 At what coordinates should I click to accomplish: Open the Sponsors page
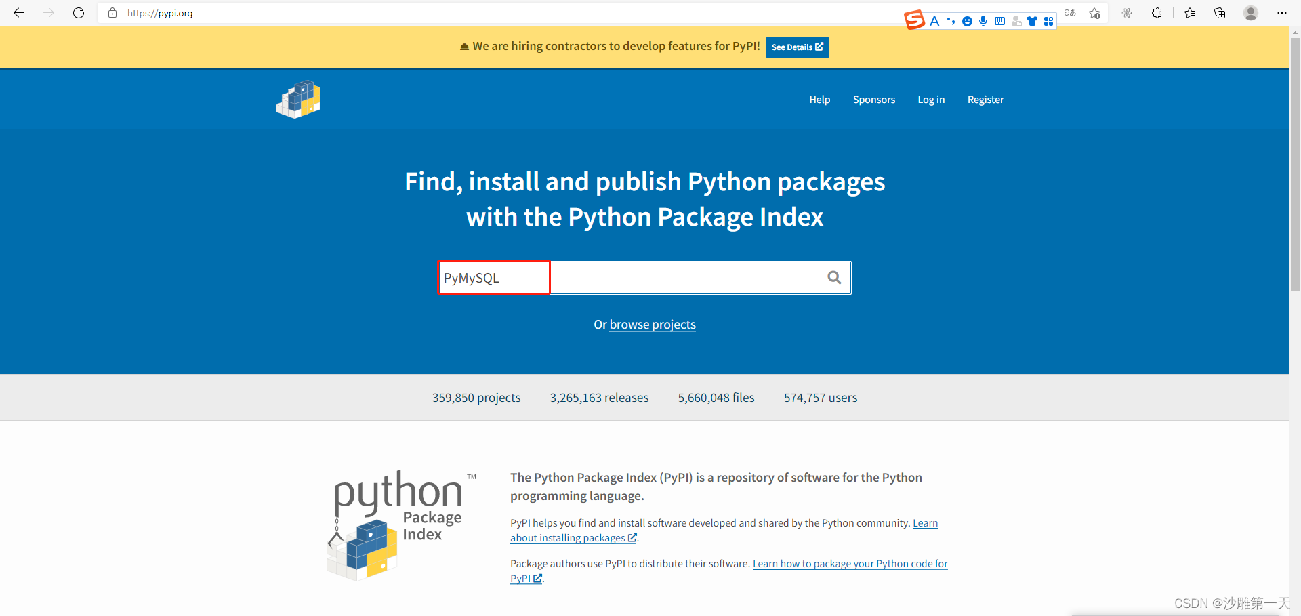pos(874,100)
